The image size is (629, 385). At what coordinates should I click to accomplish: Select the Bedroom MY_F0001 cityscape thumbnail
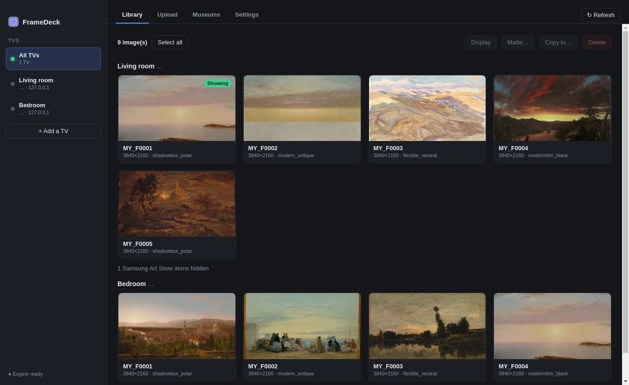(177, 326)
